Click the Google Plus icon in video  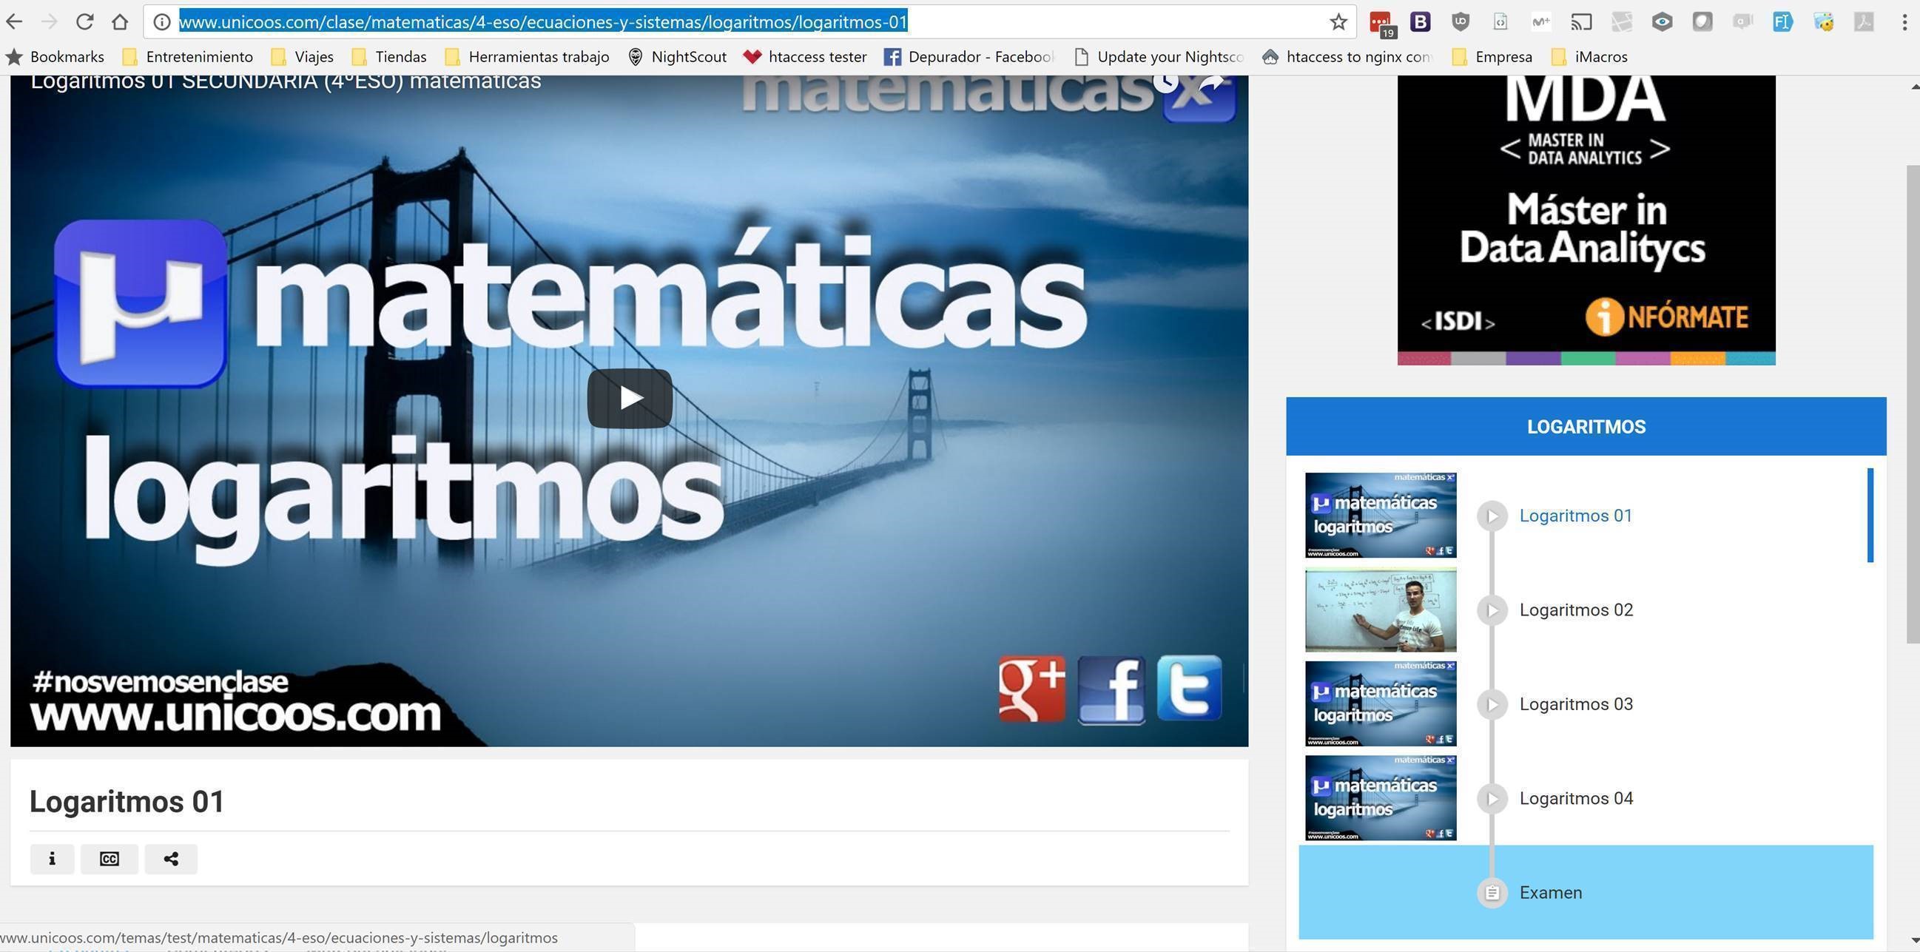(1031, 689)
